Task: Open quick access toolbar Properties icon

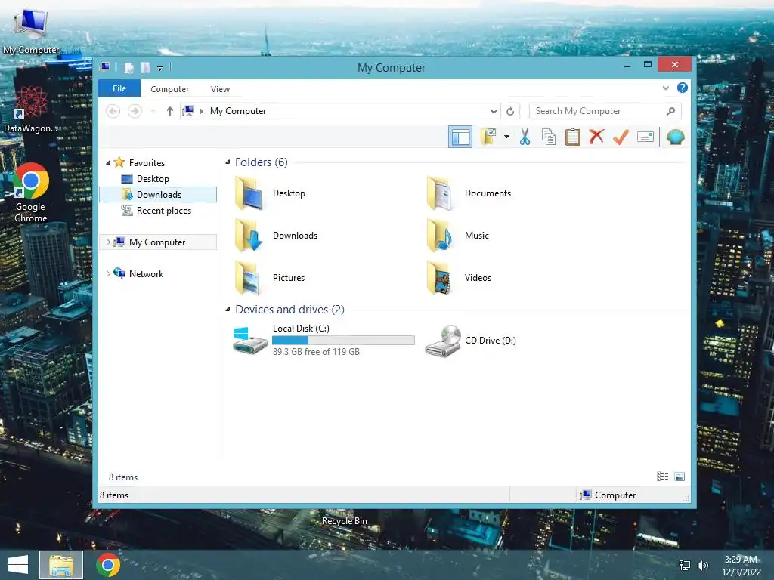Action: [x=128, y=67]
